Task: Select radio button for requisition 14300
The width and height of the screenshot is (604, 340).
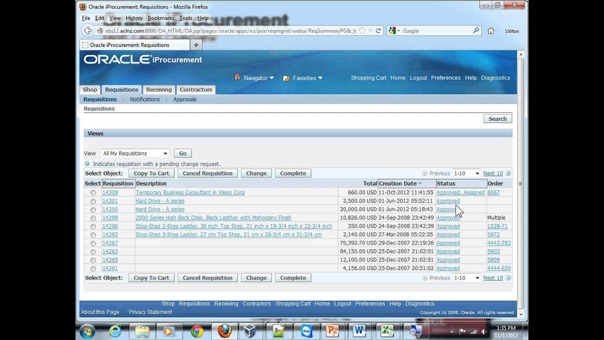Action: tap(93, 210)
